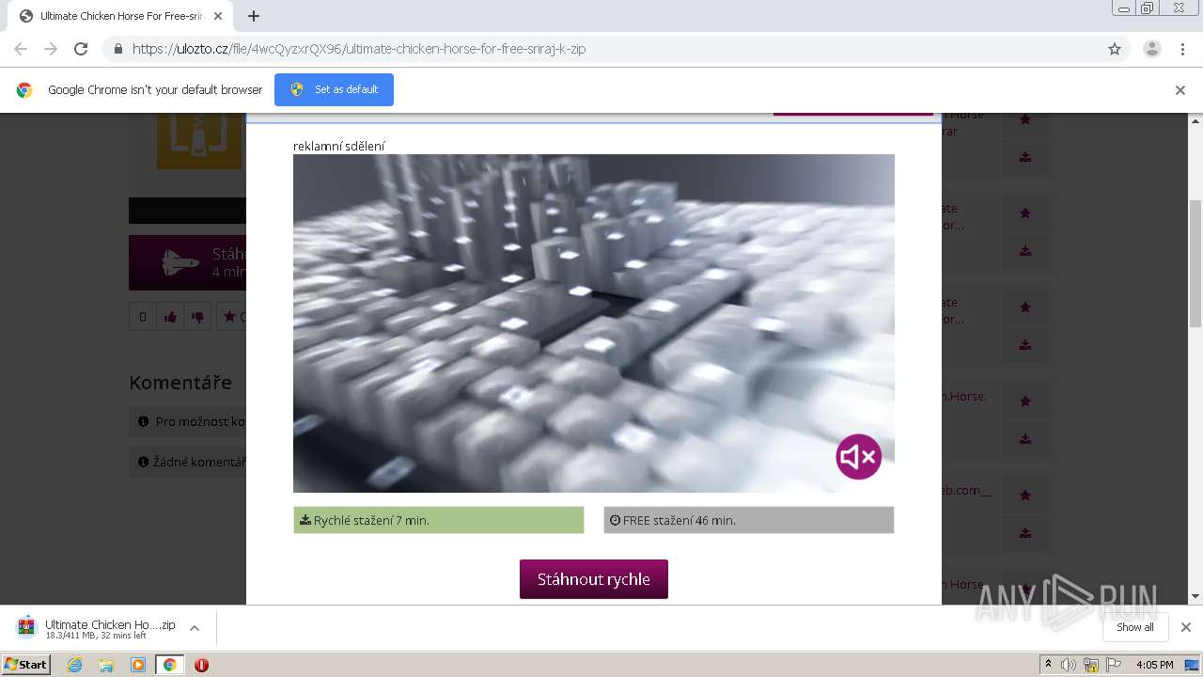Unmute the advertisement video sound

(859, 457)
